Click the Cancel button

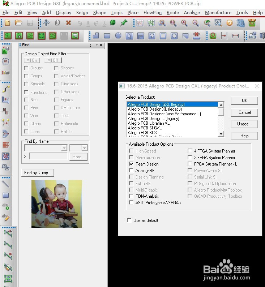[244, 112]
